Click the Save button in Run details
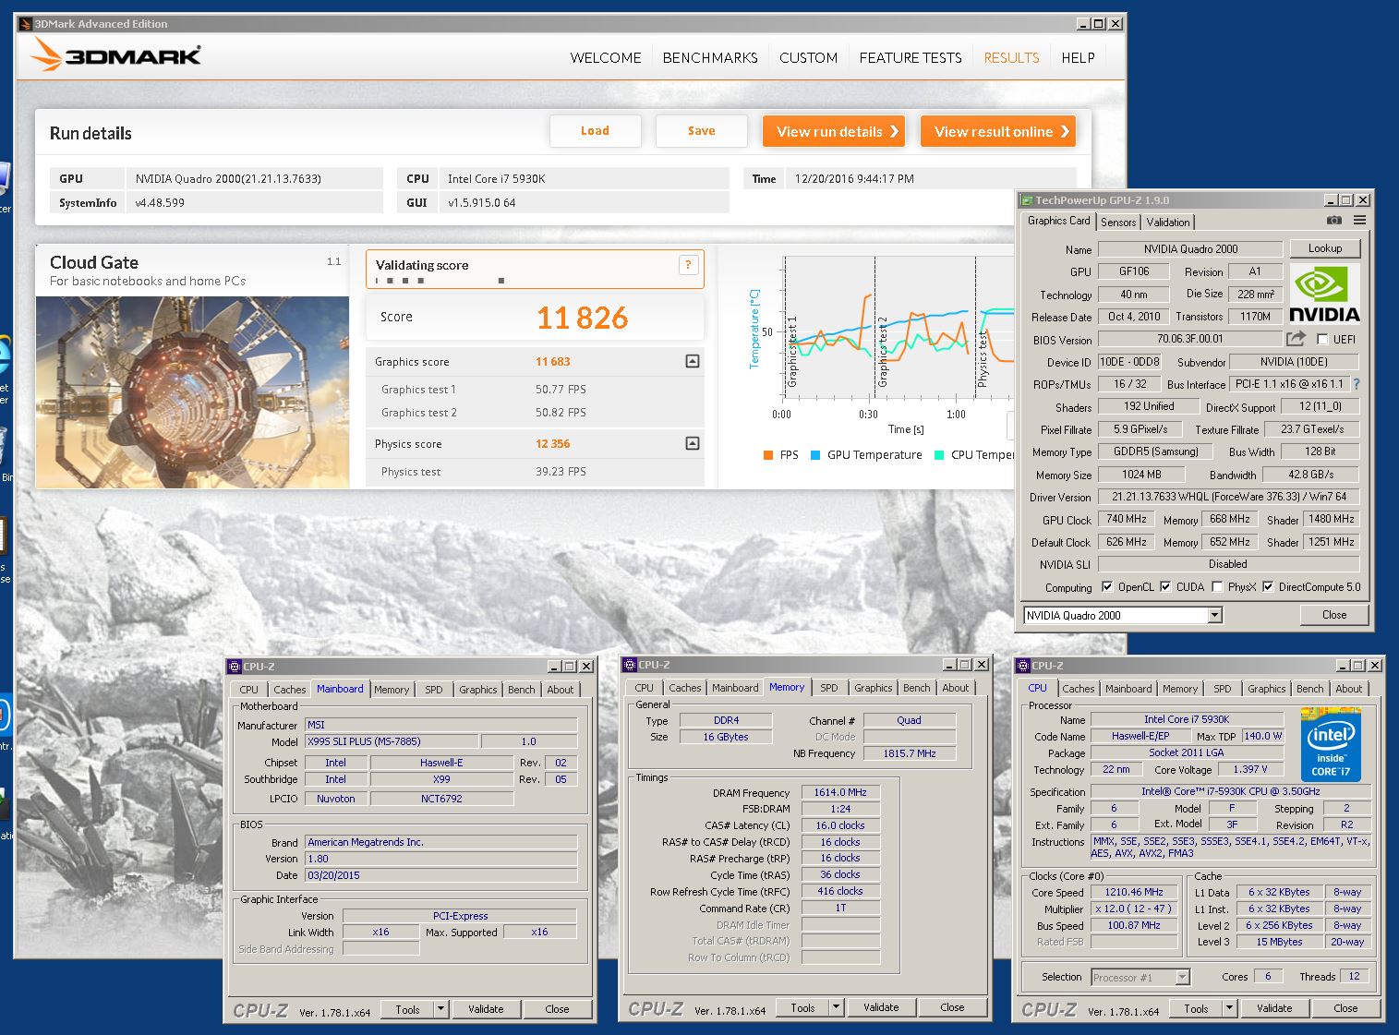 [701, 131]
